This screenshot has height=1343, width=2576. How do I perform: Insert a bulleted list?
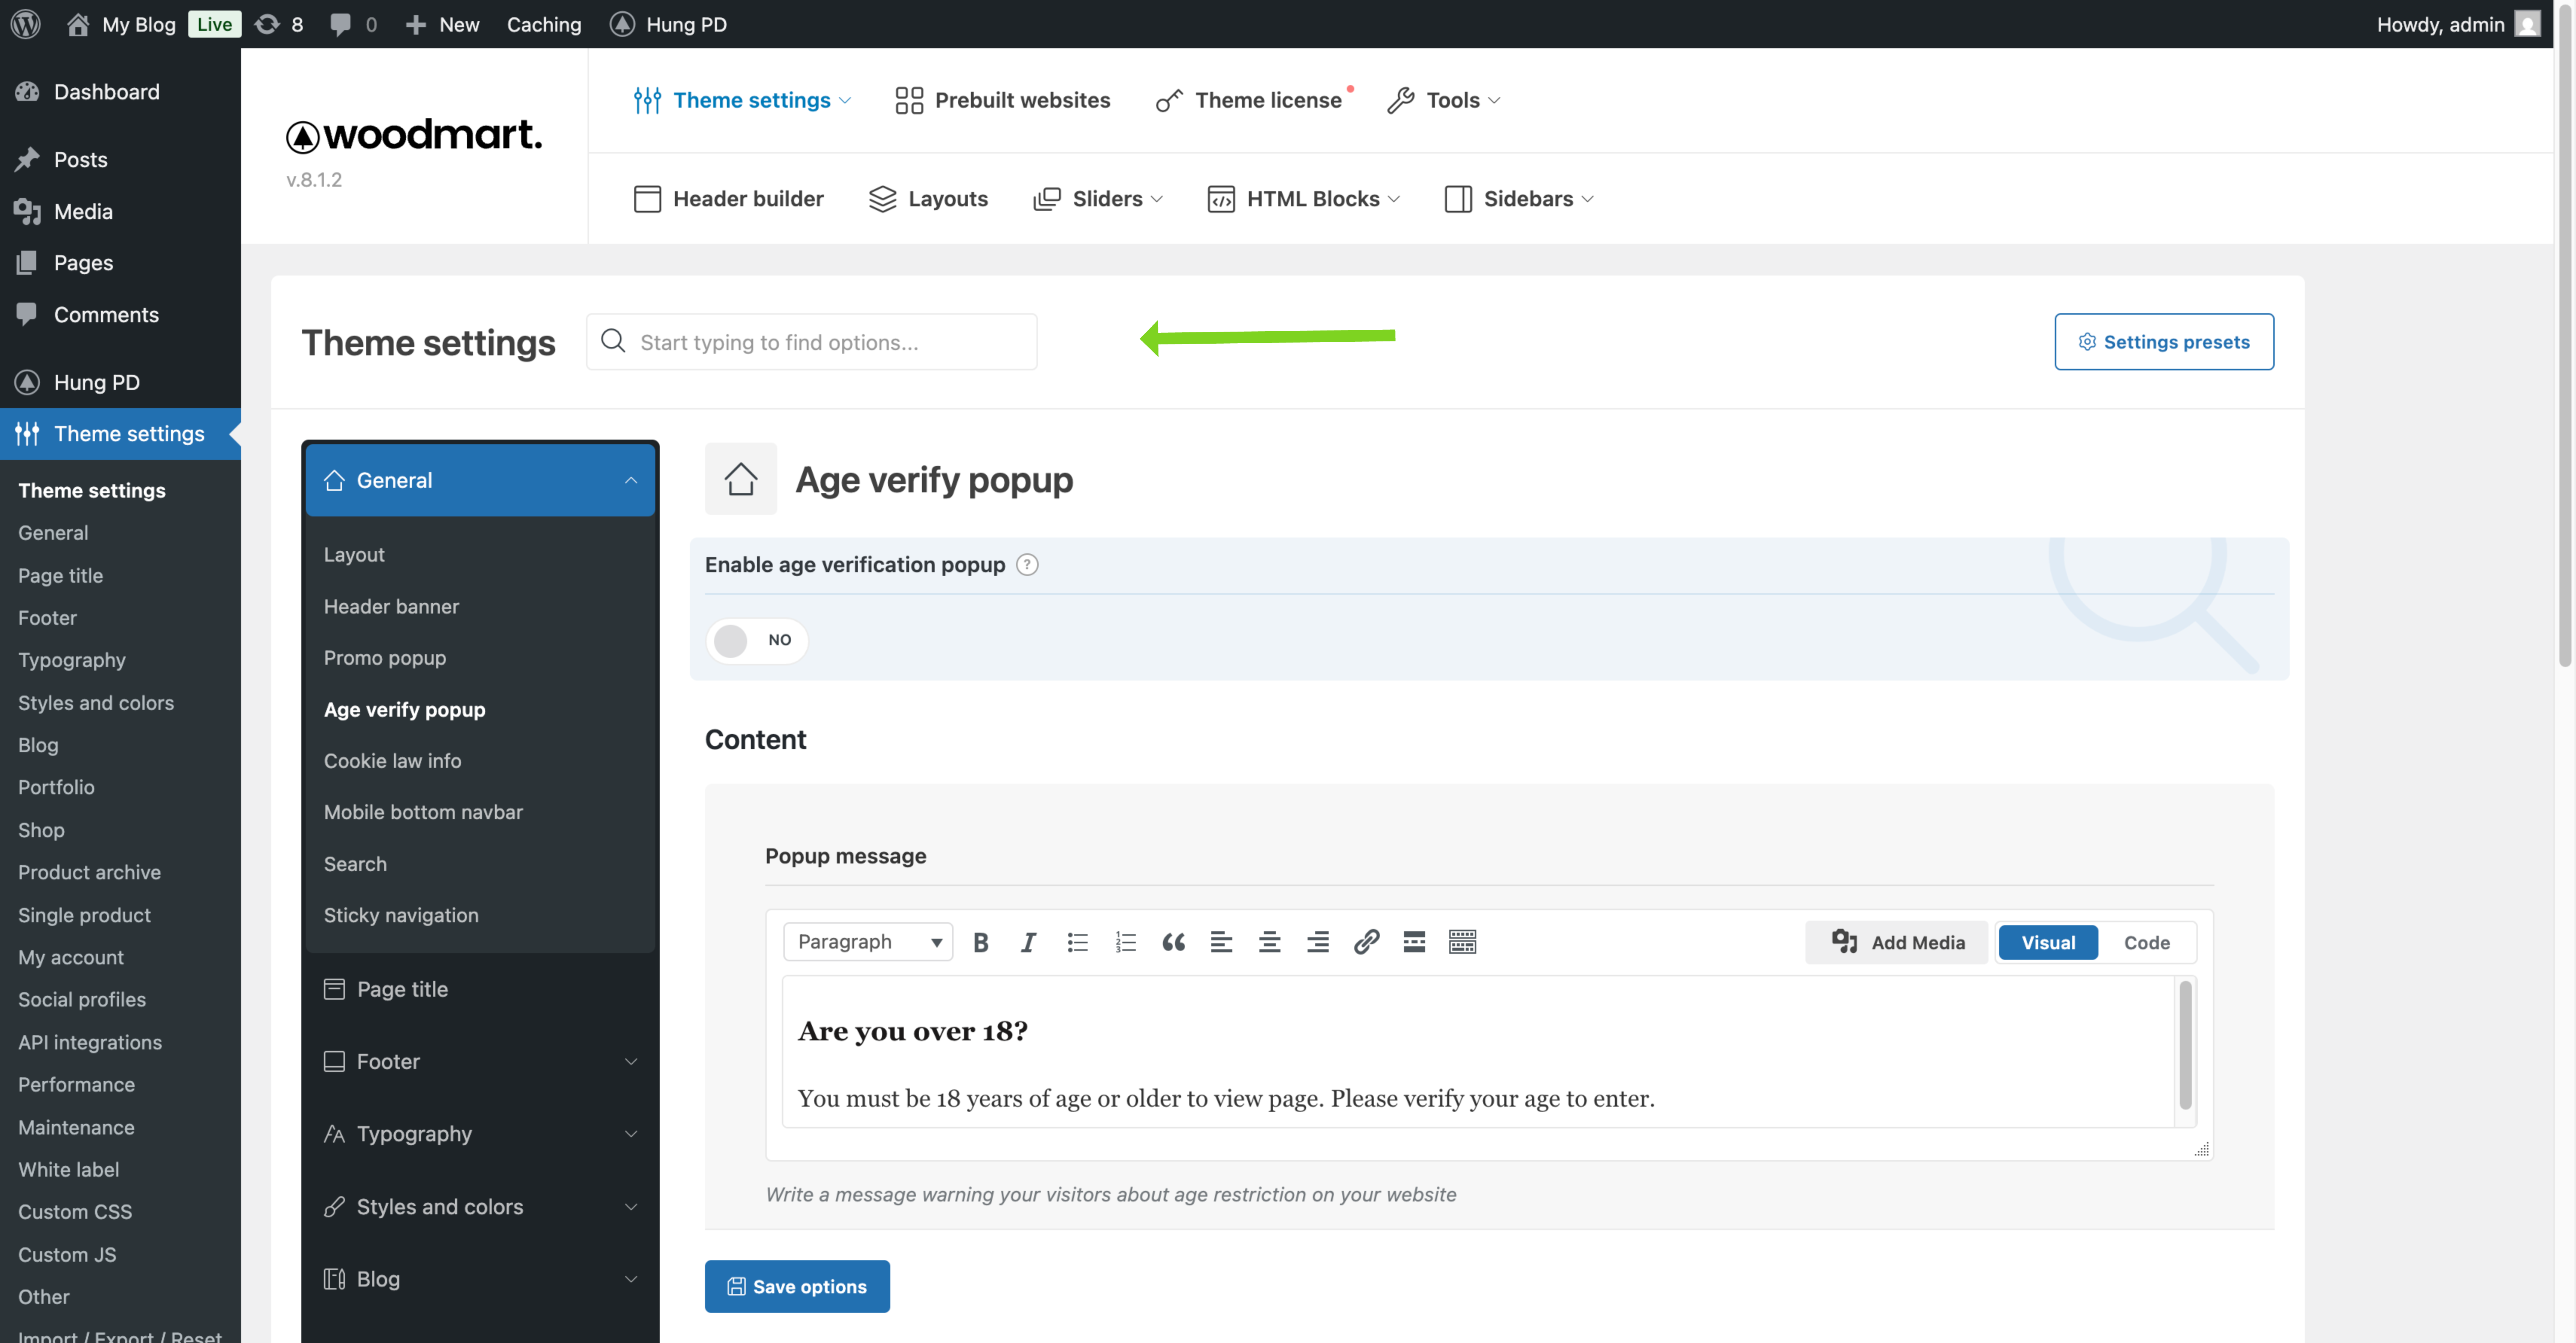point(1077,941)
